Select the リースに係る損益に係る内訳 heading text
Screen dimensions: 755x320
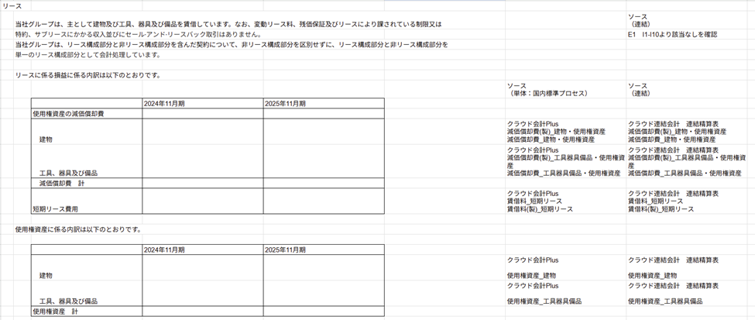pos(88,75)
